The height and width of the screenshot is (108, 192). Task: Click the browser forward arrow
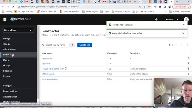(8, 7)
